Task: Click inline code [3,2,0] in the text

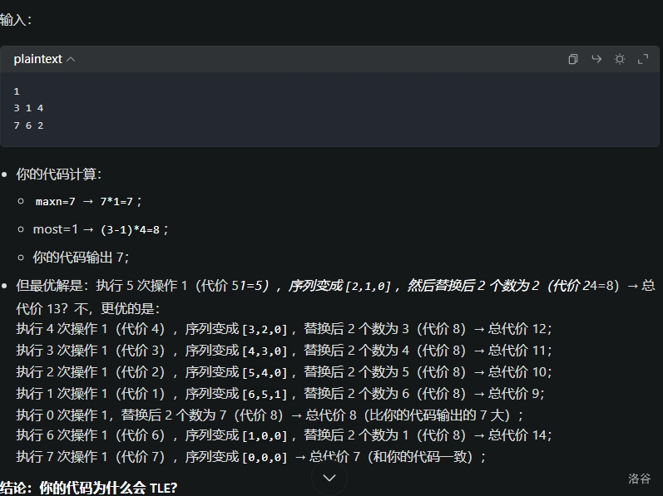Action: tap(264, 329)
